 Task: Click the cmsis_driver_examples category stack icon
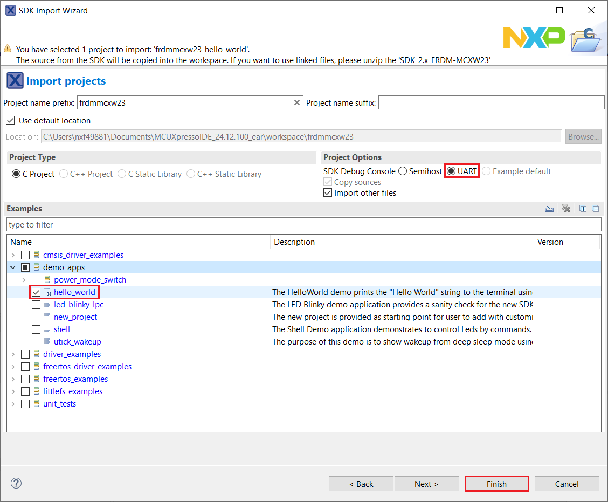tap(37, 255)
